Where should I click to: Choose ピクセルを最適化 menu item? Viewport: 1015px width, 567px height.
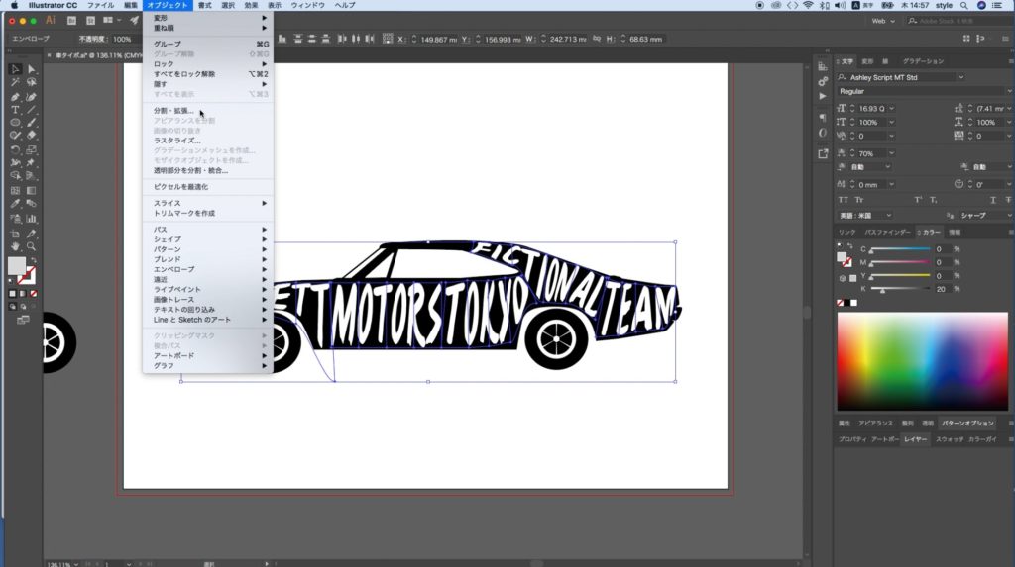point(208,187)
